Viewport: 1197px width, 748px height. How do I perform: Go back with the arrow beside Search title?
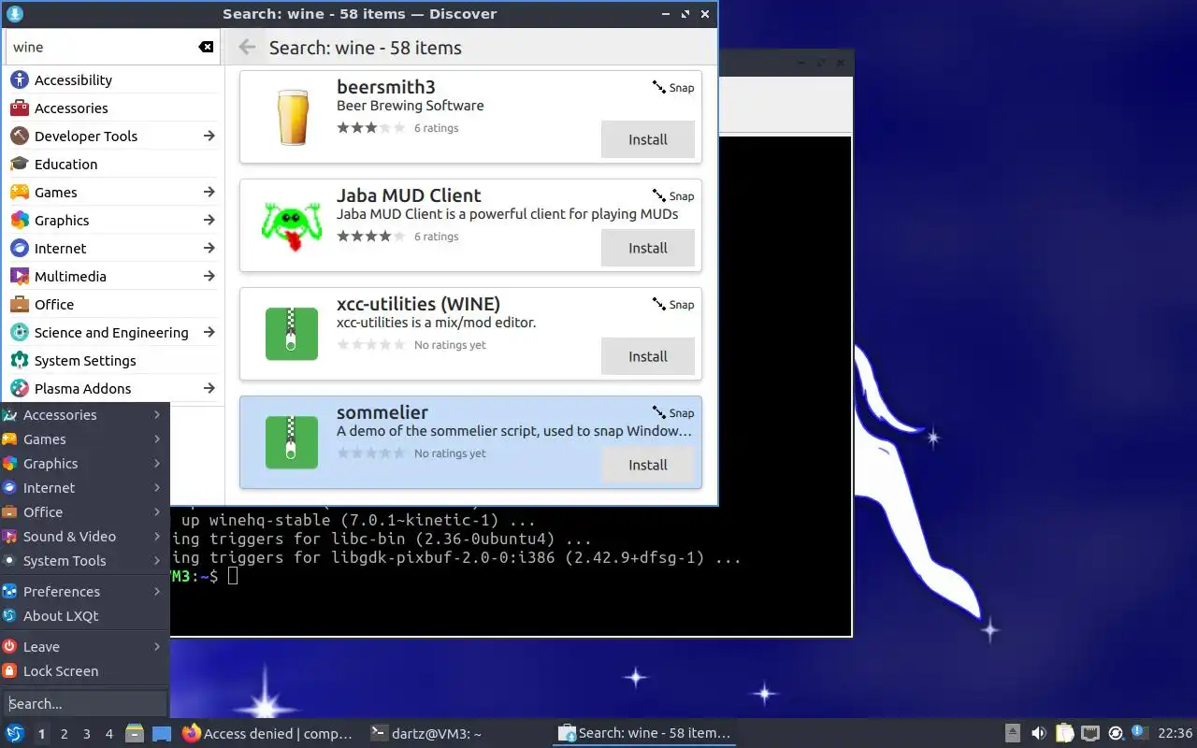click(x=247, y=47)
